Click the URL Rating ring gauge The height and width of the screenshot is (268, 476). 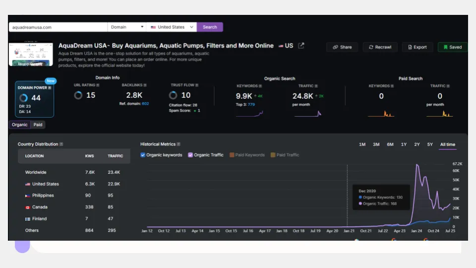click(x=78, y=95)
